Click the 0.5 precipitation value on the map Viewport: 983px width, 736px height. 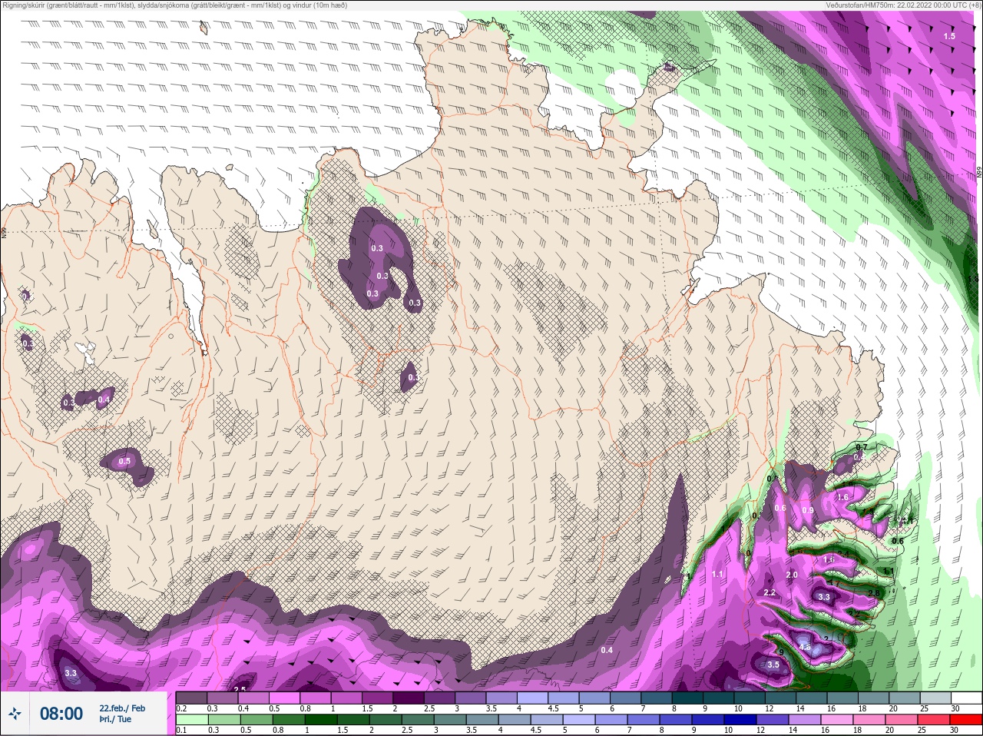pos(124,462)
